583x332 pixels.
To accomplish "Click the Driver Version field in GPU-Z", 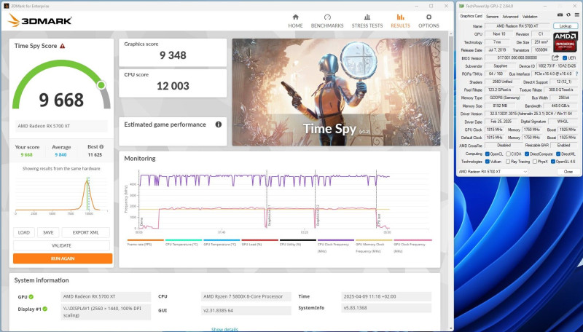I will 531,114.
